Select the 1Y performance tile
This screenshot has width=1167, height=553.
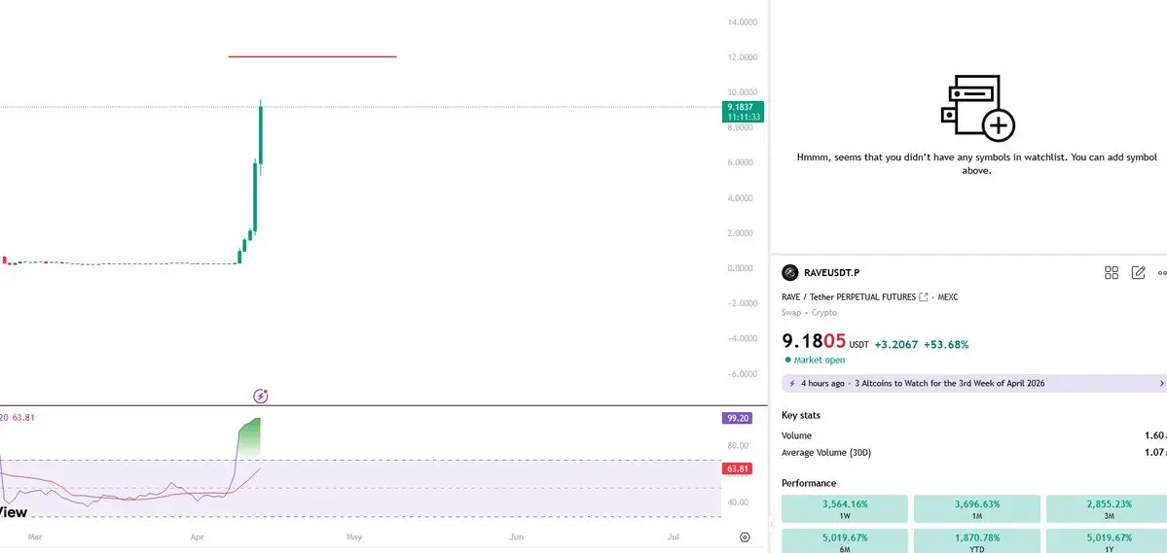[x=1107, y=540]
